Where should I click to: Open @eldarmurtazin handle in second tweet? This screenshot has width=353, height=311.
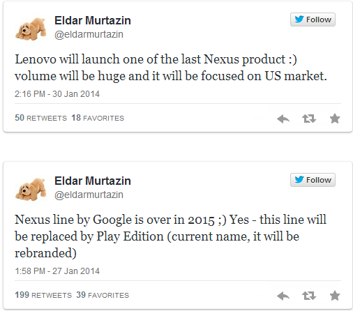coord(89,195)
